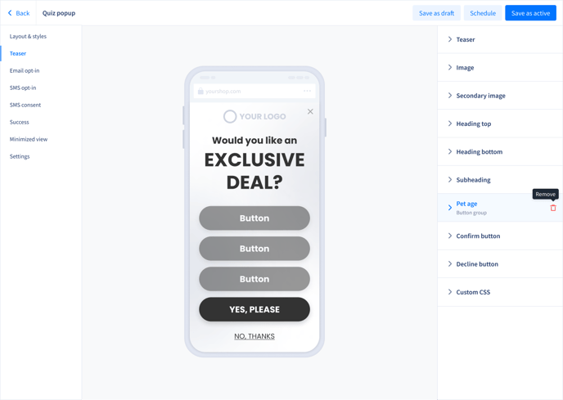Expand the Teaser section chevron

pyautogui.click(x=450, y=39)
